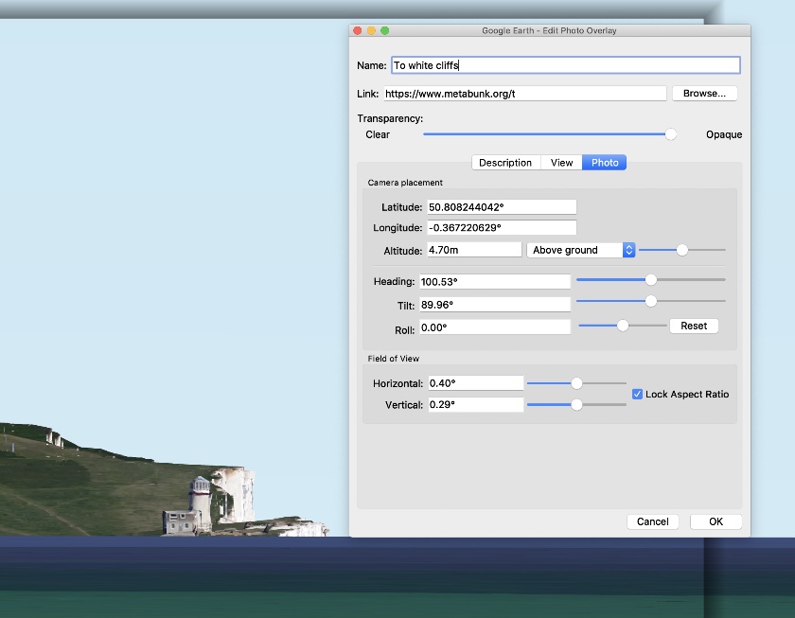Viewport: 795px width, 618px height.
Task: Click the Latitude input field
Action: [x=502, y=207]
